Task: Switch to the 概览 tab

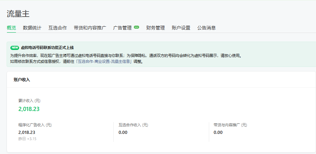Action: tap(11, 28)
